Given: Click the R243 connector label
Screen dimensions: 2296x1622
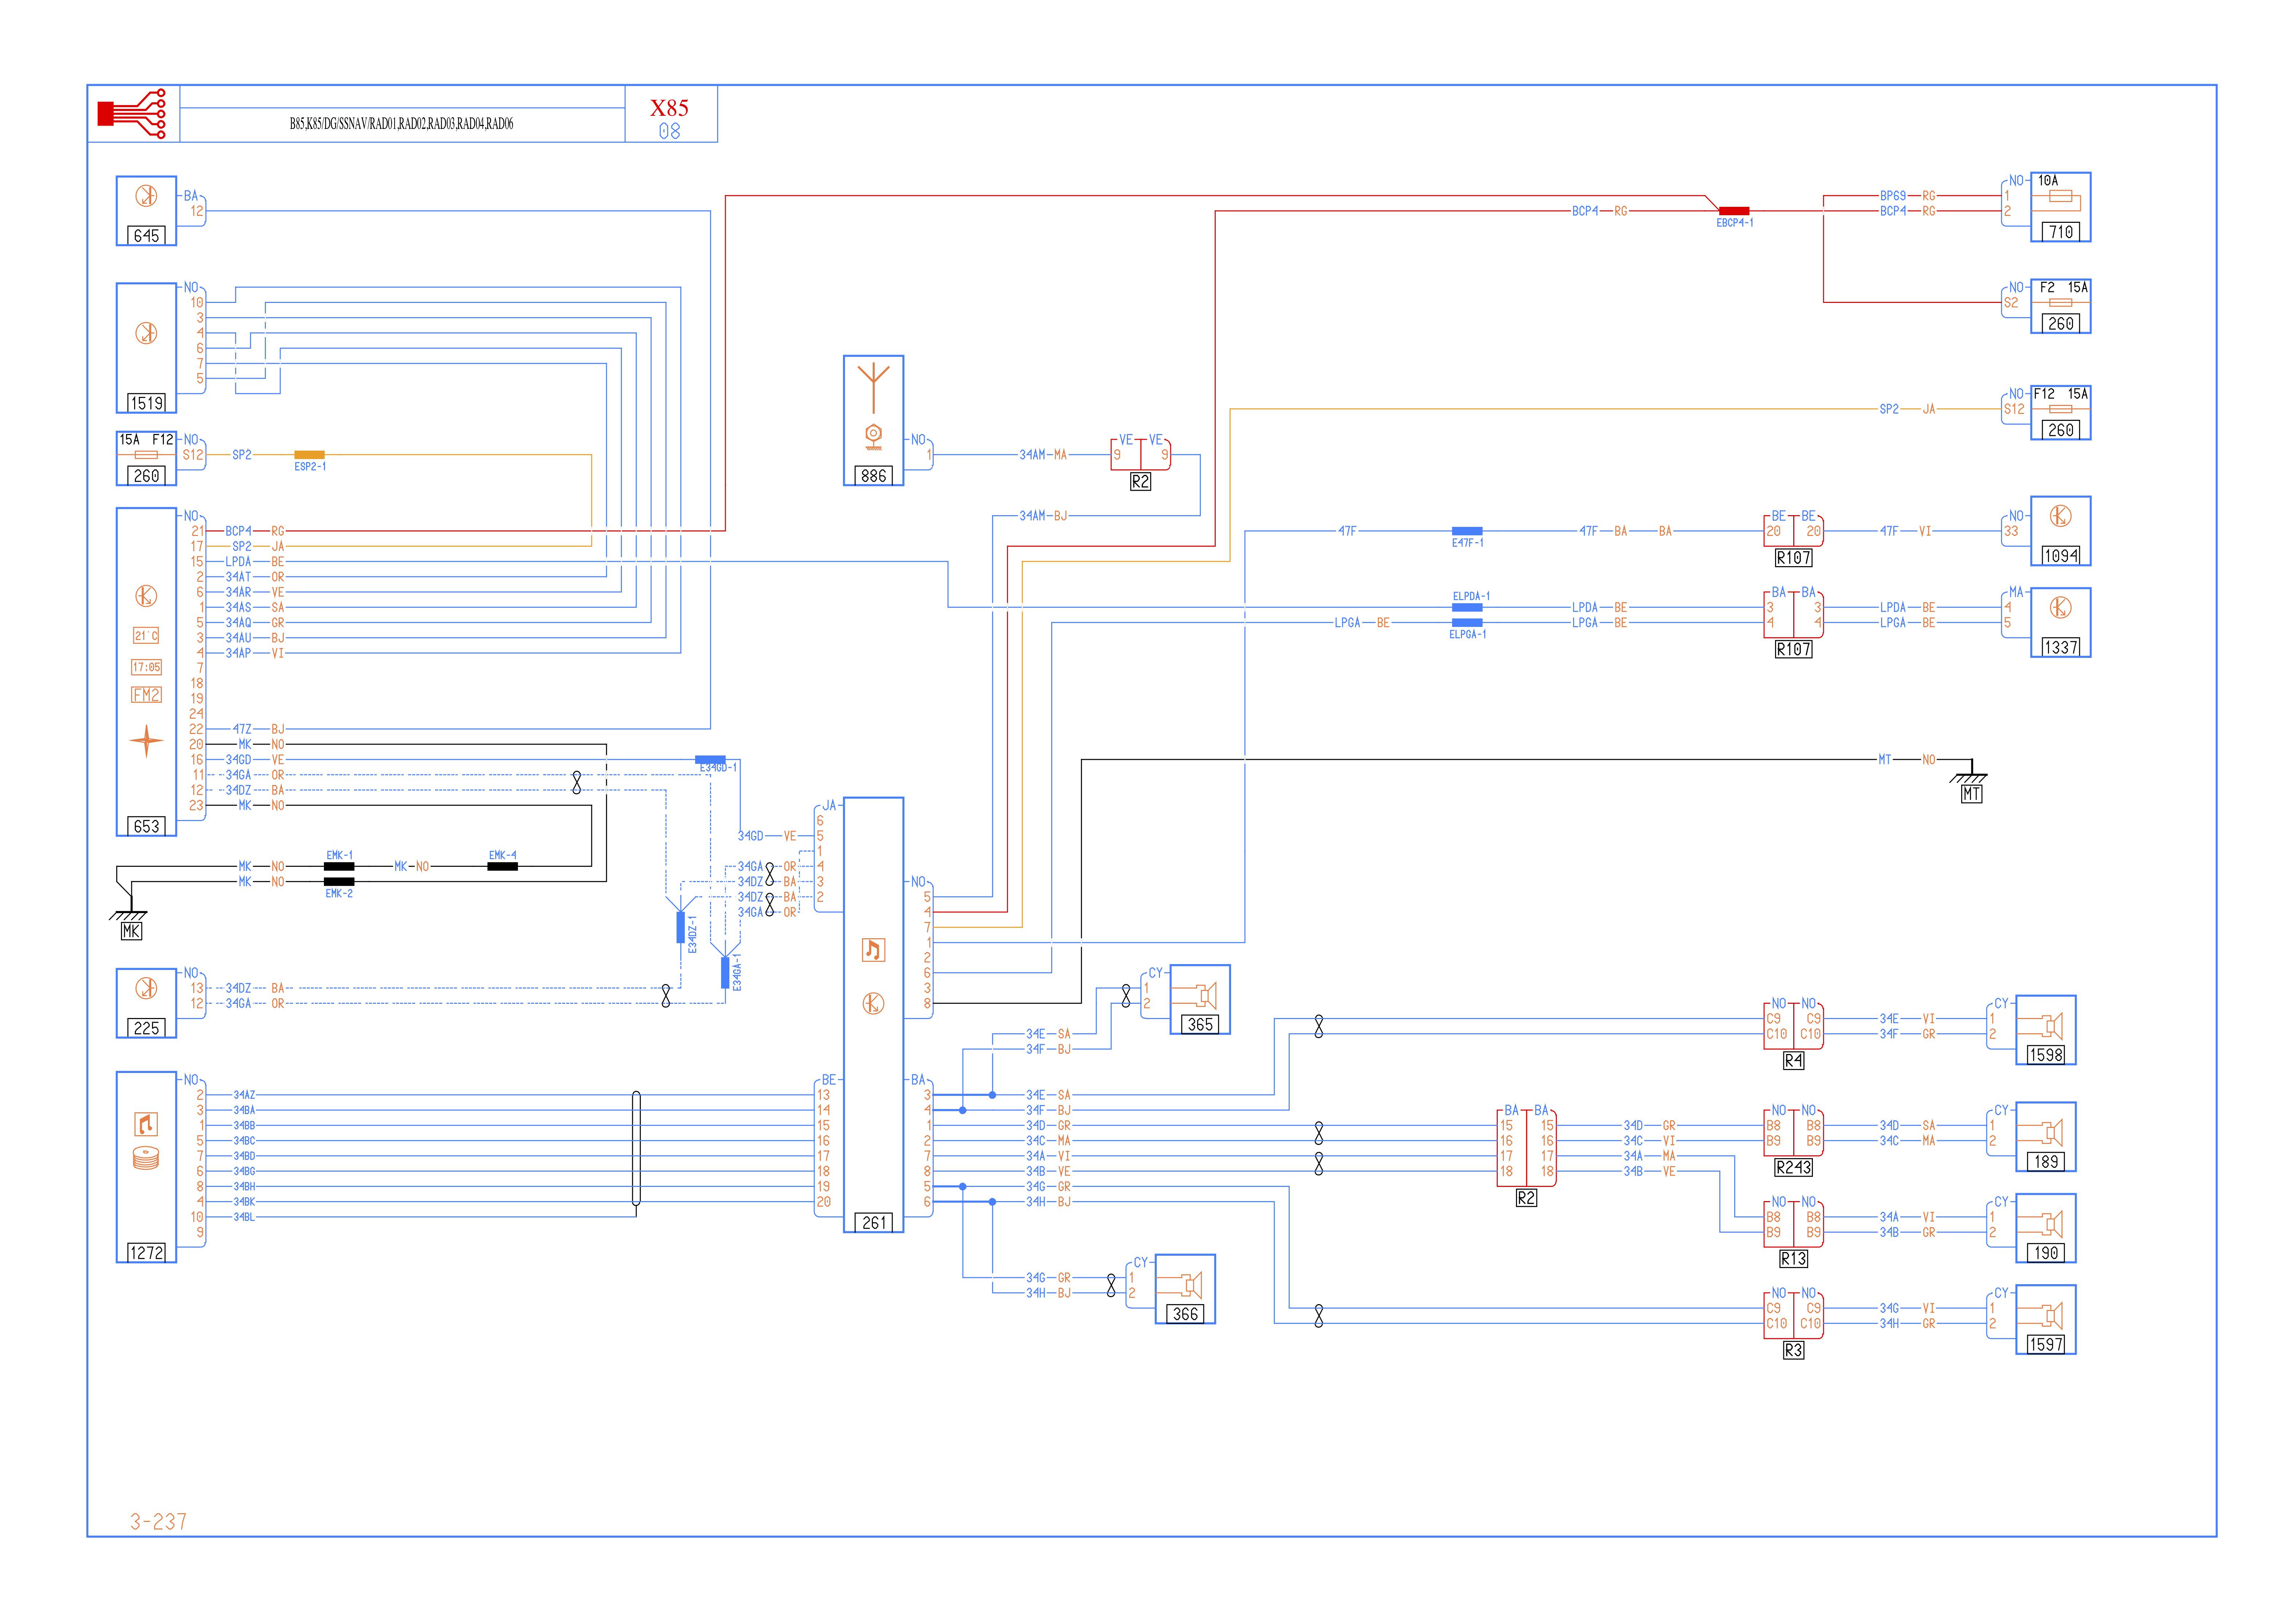Looking at the screenshot, I should 1793,1167.
